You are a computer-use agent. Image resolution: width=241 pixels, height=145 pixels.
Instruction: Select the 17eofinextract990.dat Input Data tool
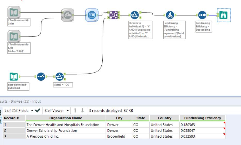pyautogui.click(x=14, y=12)
